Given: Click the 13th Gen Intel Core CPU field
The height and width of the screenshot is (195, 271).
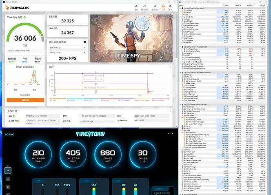Looking at the screenshot, I should click(97, 116).
